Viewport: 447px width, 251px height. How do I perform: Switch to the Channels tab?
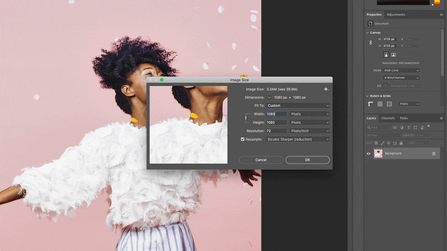pos(388,118)
